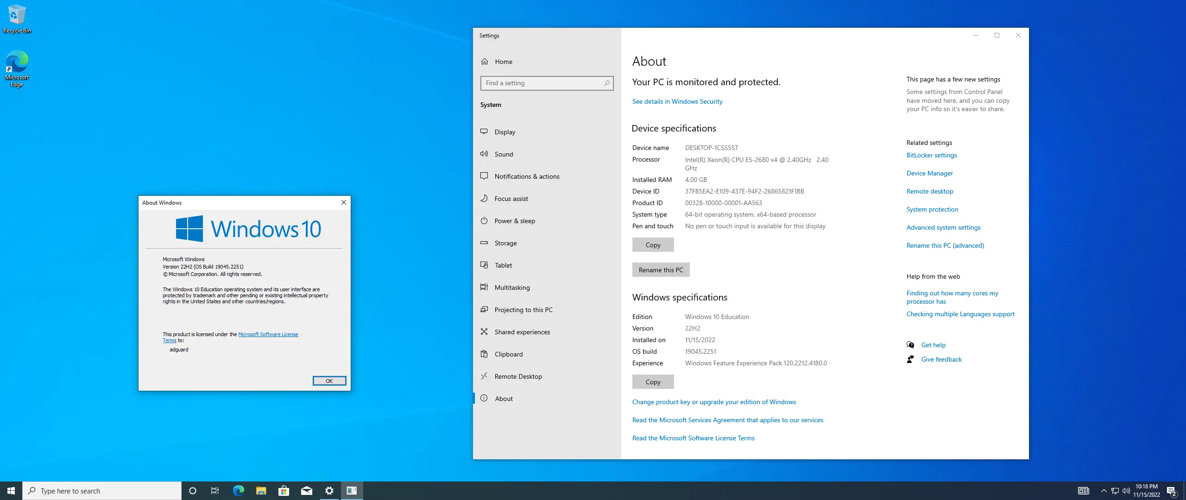Copy the Windows specifications
The height and width of the screenshot is (500, 1186).
[653, 382]
